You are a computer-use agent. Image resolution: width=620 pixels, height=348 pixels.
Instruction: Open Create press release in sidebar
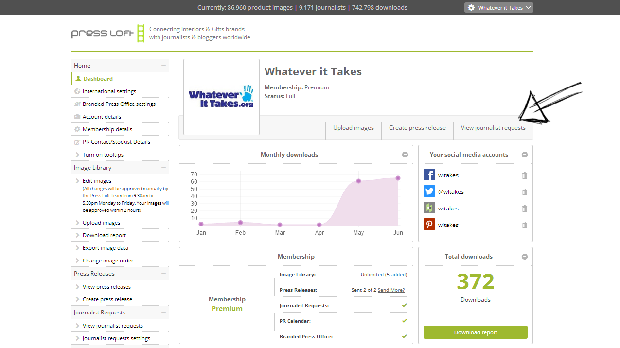click(x=107, y=299)
